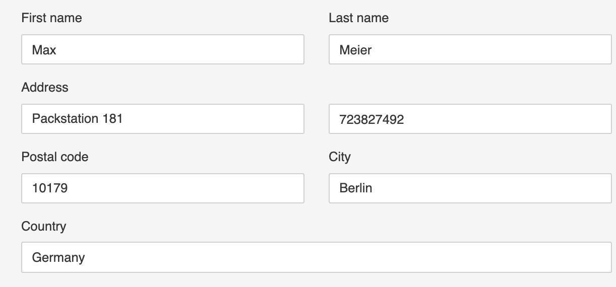This screenshot has height=287, width=616.
Task: Click the "Last name" label text
Action: (358, 18)
